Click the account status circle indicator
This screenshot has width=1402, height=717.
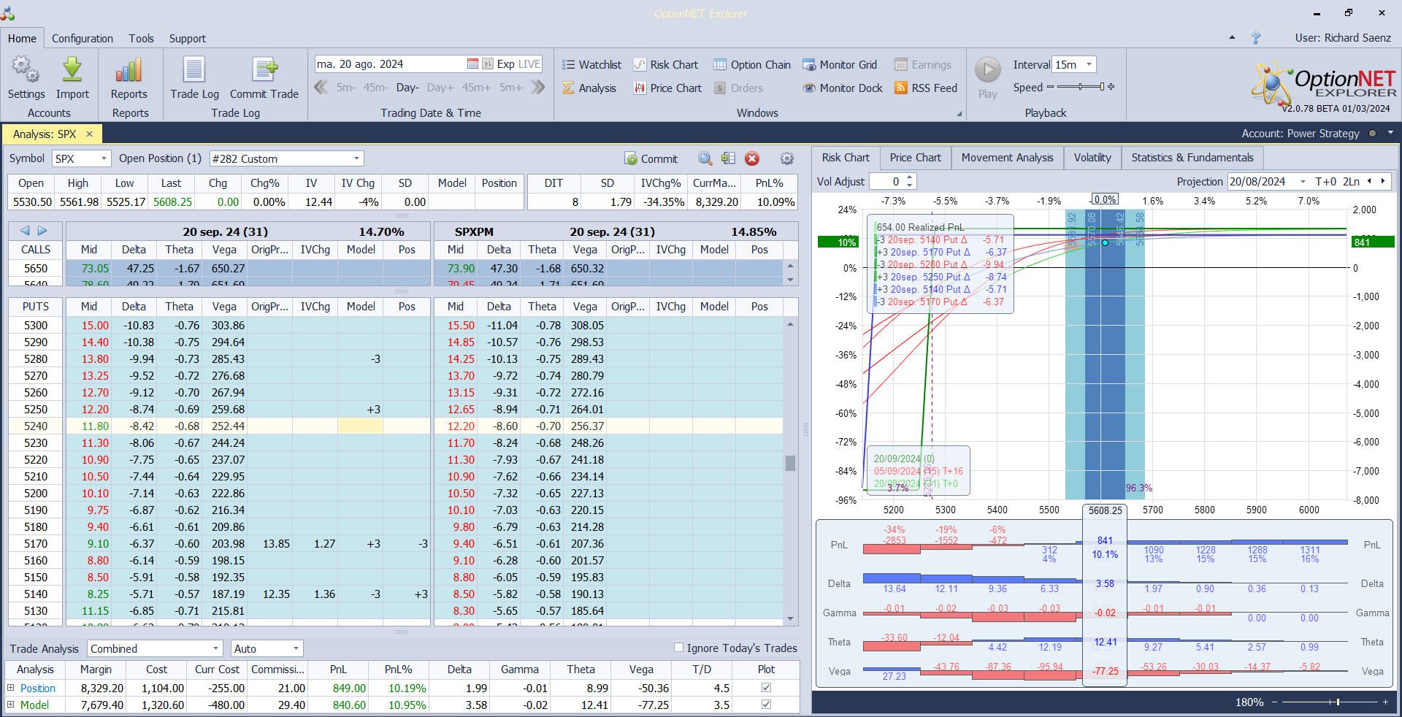[1372, 134]
